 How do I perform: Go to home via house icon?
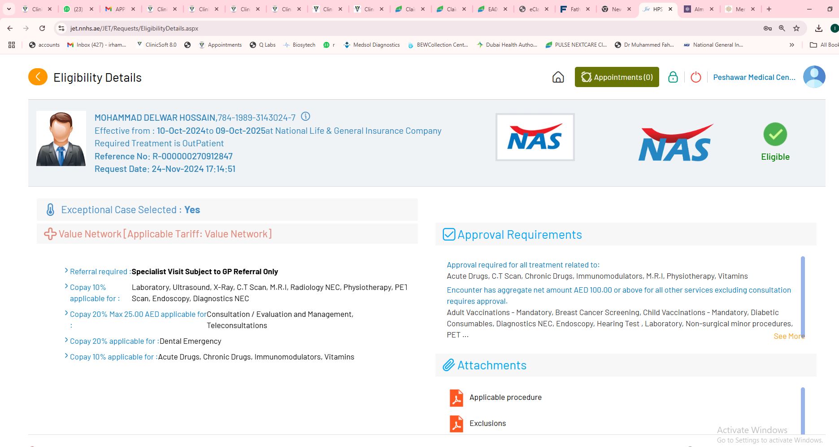[558, 77]
